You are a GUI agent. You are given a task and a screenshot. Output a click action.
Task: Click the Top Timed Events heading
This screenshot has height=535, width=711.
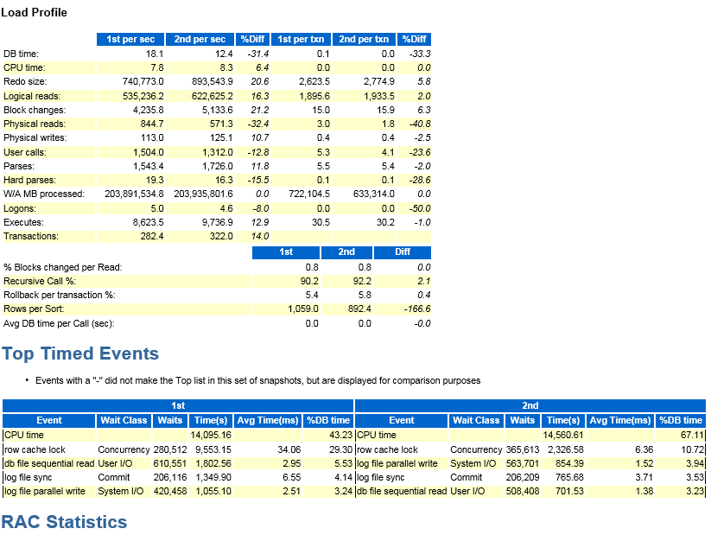point(80,353)
